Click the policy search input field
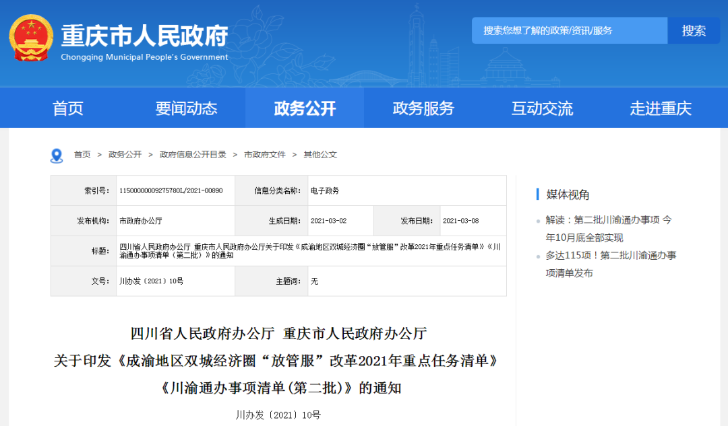Viewport: 728px width, 426px height. (569, 31)
